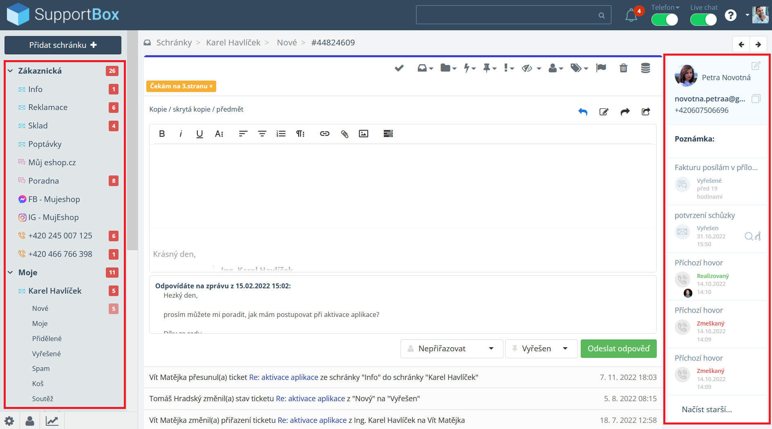The height and width of the screenshot is (429, 772).
Task: Click the trash delete ticket icon
Action: 623,68
